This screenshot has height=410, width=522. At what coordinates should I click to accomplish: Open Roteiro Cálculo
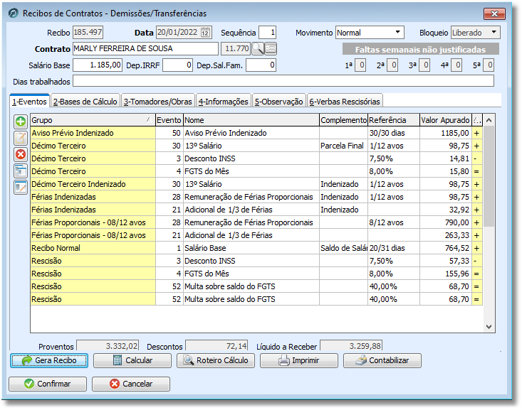tap(215, 360)
